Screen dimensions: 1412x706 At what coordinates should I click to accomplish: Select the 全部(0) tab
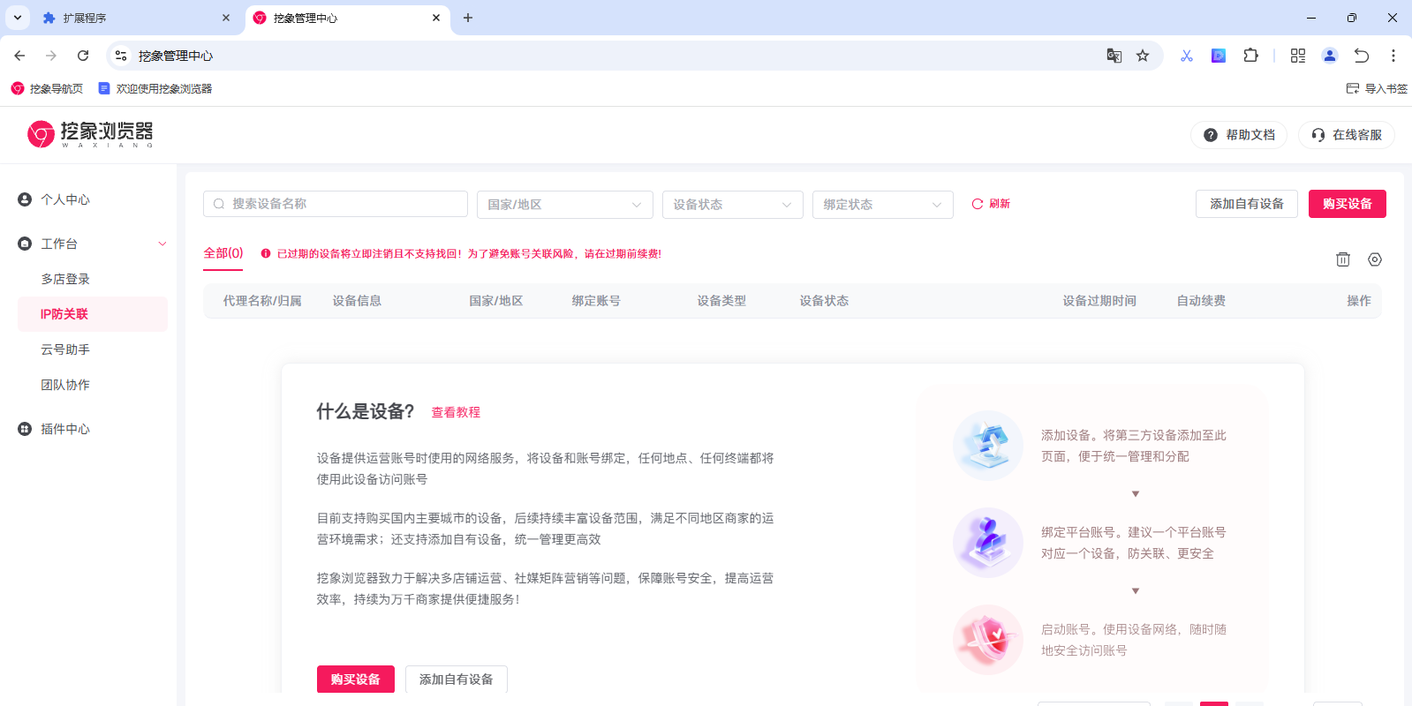click(223, 253)
